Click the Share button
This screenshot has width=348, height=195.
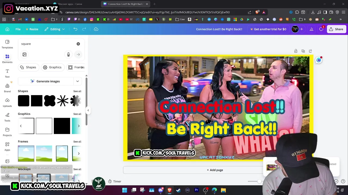pos(336,29)
